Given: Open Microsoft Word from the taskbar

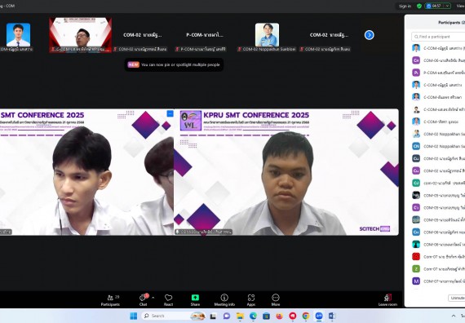Looking at the screenshot, I should click(x=332, y=316).
